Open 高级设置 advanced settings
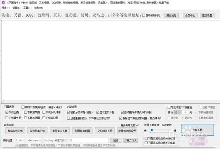 (x=207, y=15)
